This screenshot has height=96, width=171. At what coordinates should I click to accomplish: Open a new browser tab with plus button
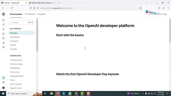pyautogui.click(x=59, y=3)
